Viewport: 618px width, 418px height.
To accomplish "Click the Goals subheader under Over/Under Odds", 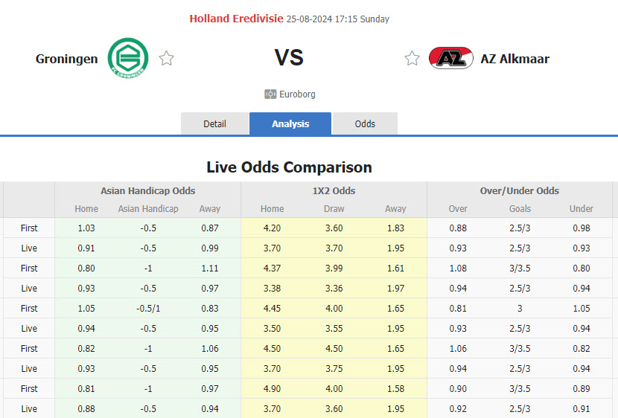I will (x=520, y=209).
